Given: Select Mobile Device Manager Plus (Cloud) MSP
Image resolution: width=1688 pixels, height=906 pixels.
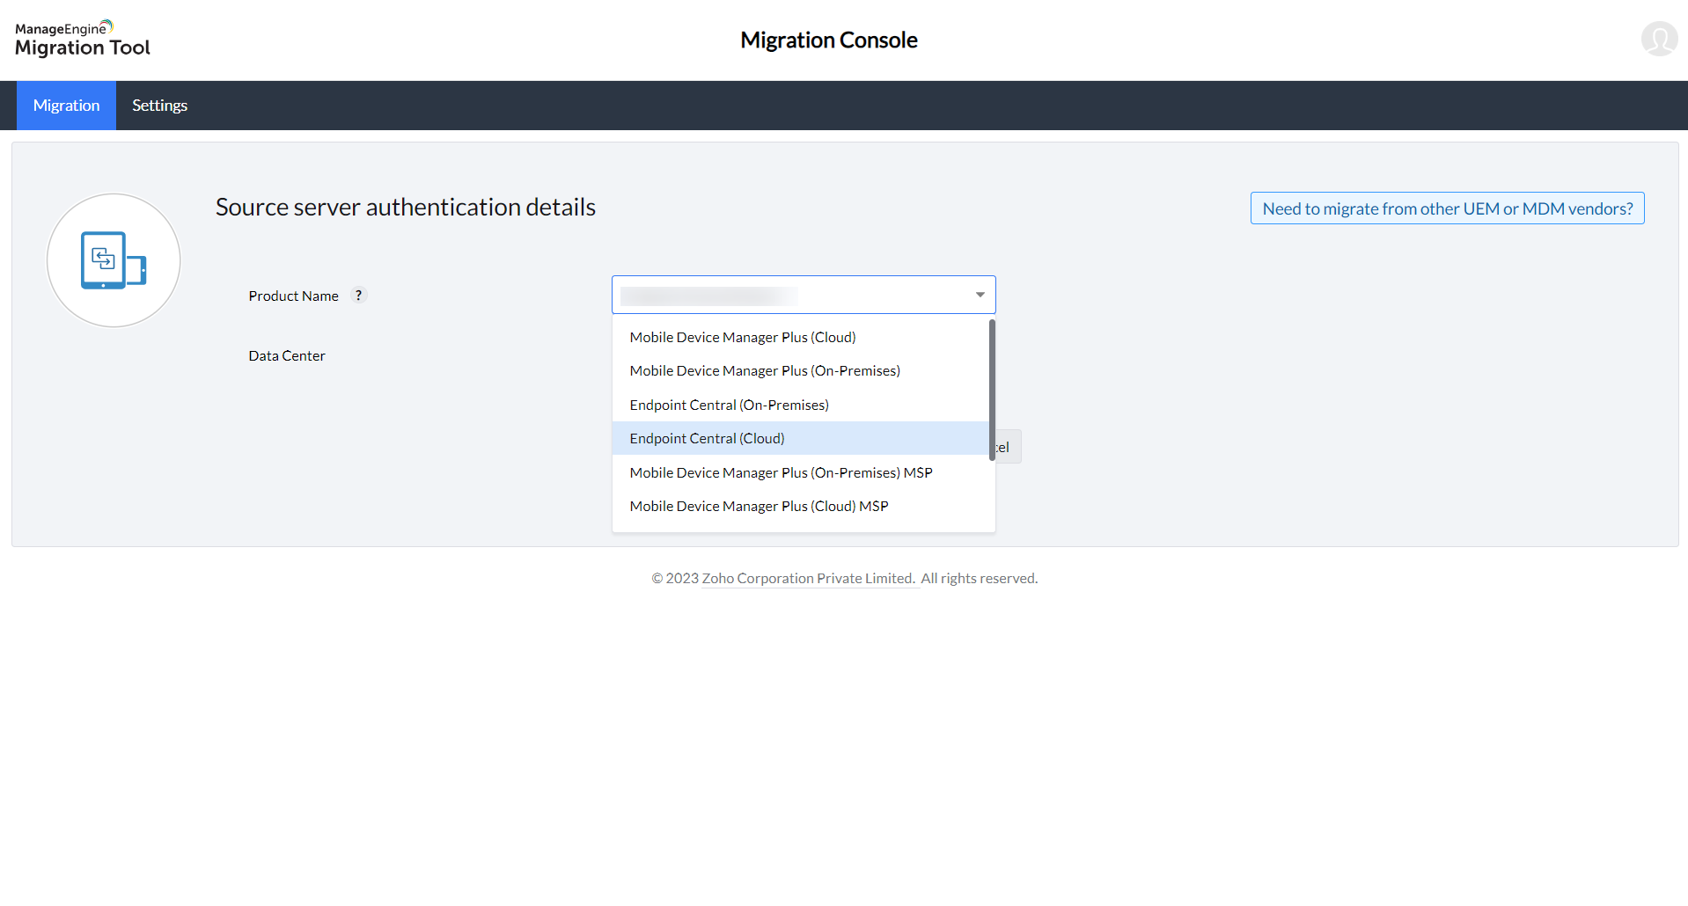Looking at the screenshot, I should (759, 507).
